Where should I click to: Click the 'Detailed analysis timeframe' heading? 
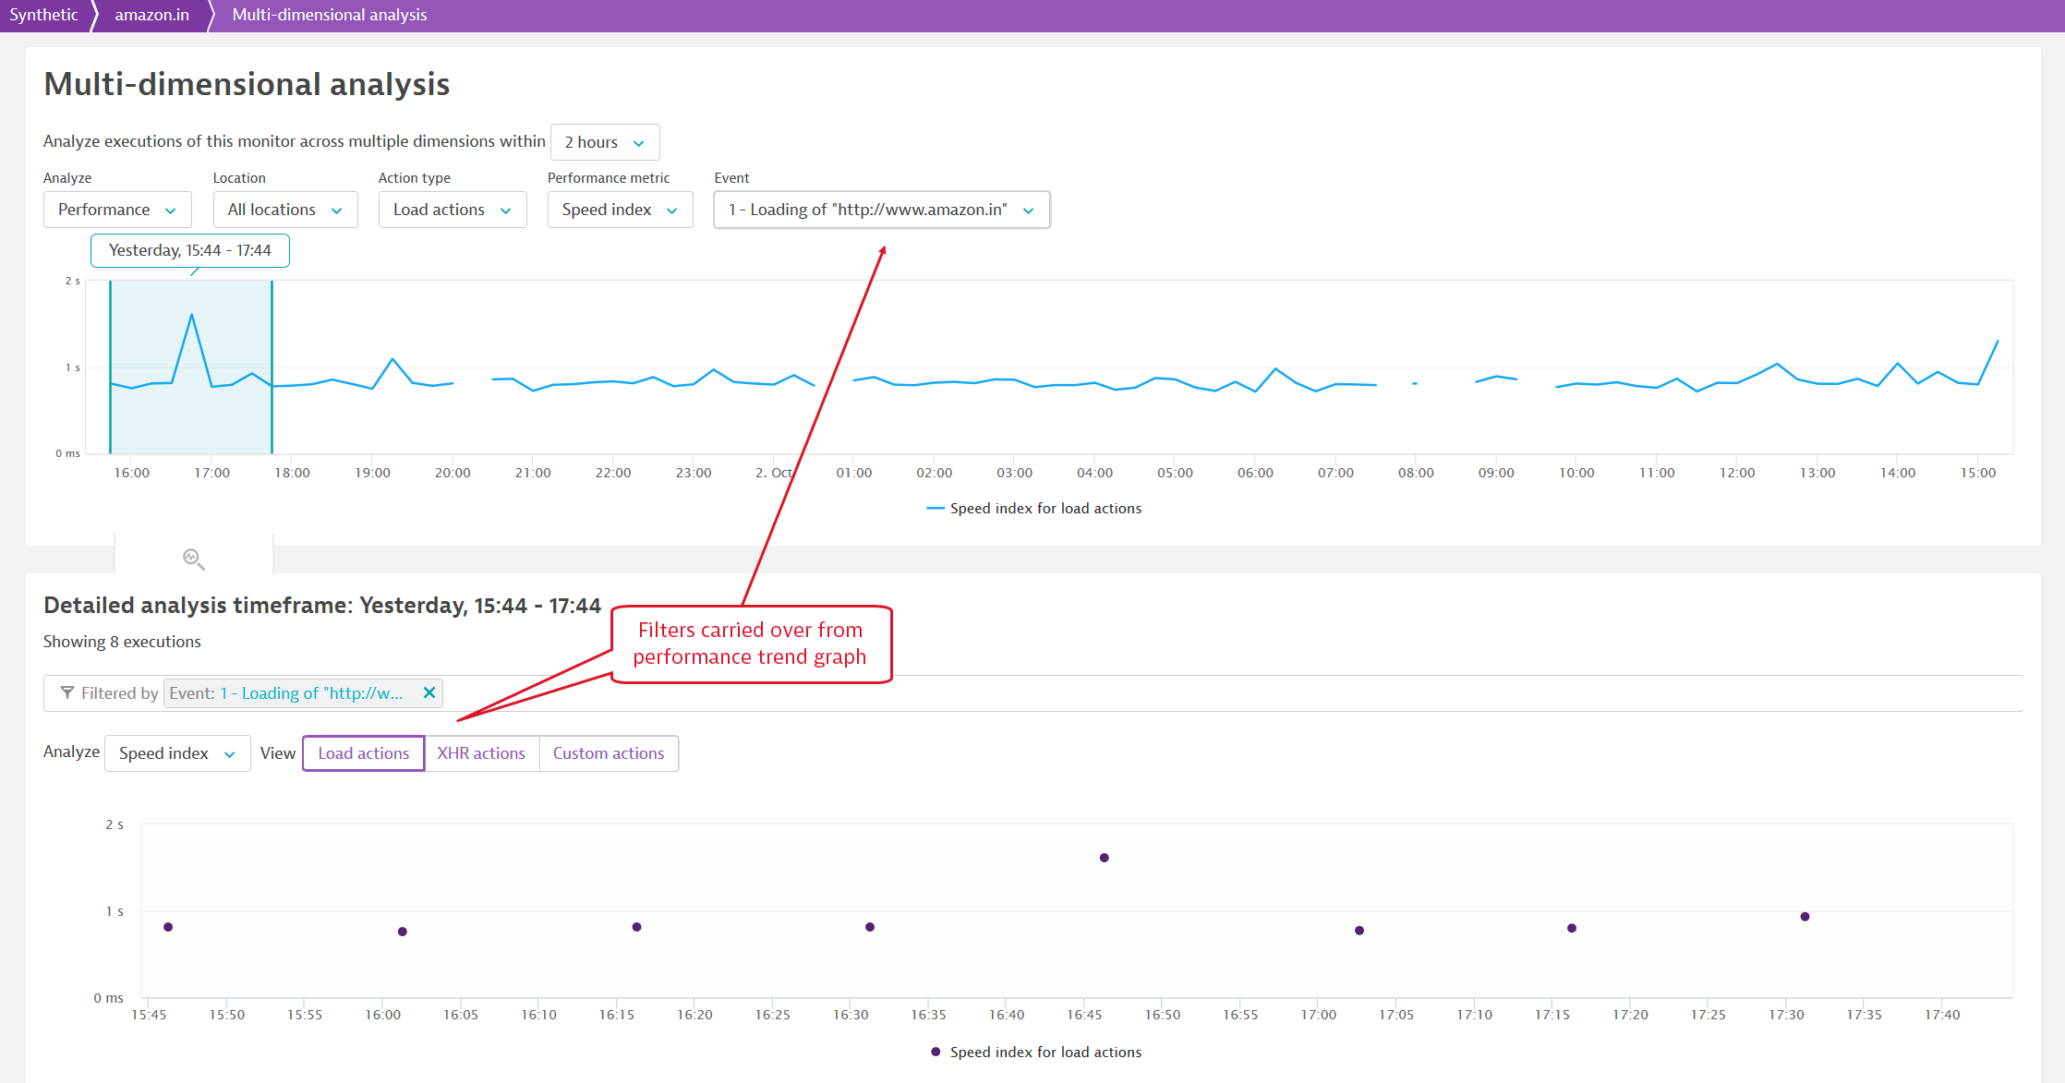[322, 606]
